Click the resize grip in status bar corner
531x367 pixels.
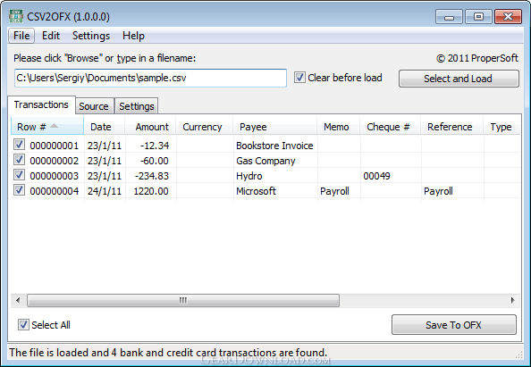pos(518,354)
